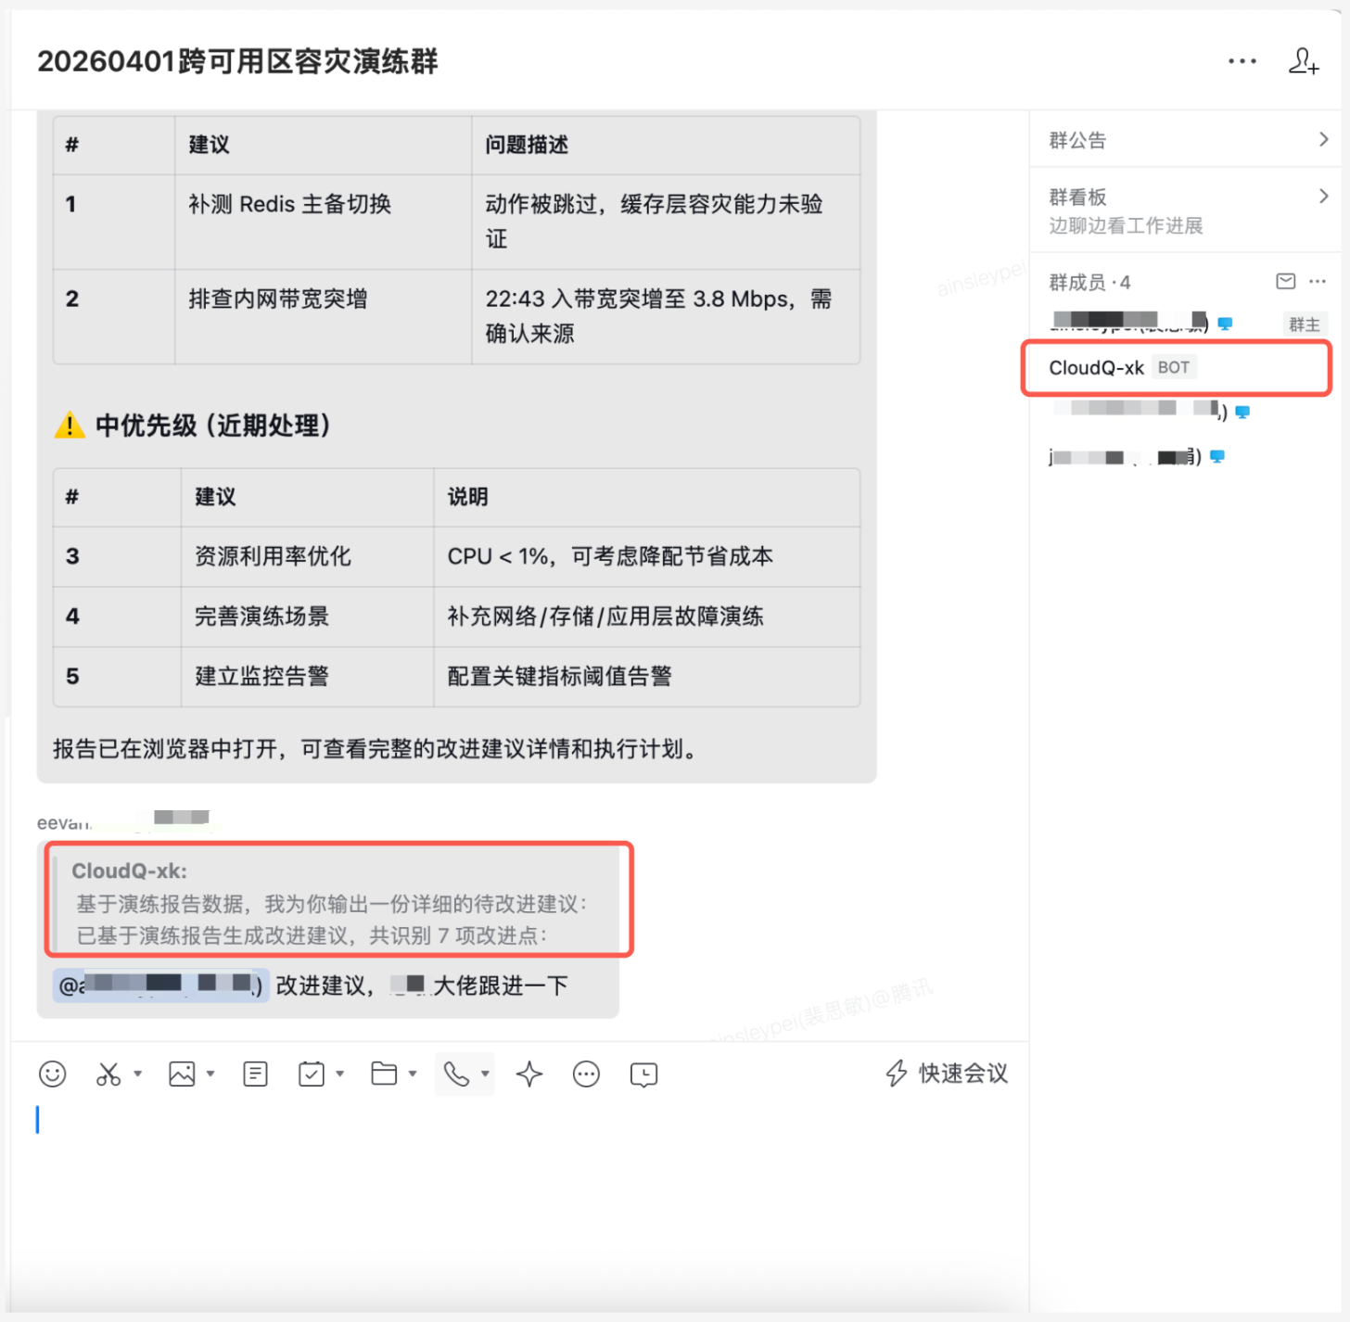
Task: Click the envelope icon beside 群成员
Action: pos(1284,281)
